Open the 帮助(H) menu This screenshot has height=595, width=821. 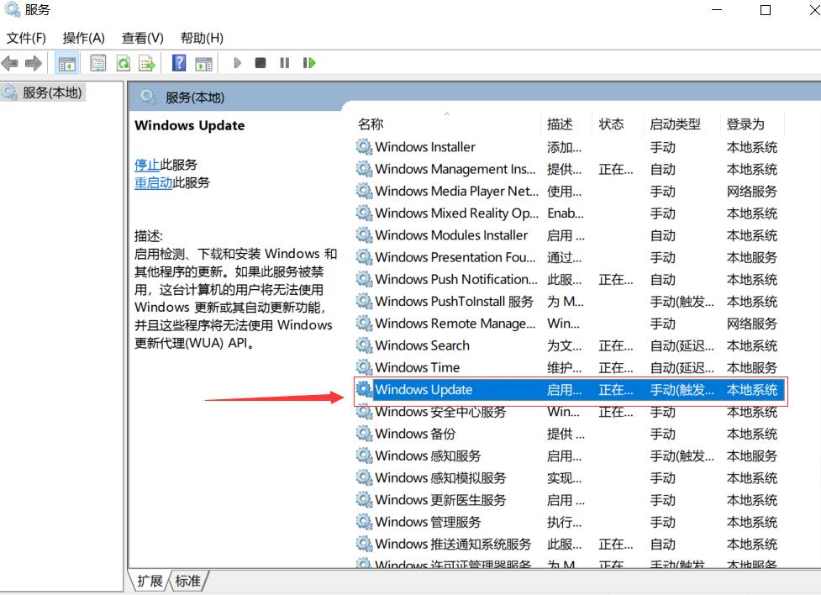click(203, 38)
